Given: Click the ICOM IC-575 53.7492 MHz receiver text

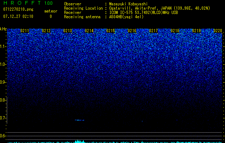Looking at the screenshot, I should click(x=143, y=13).
